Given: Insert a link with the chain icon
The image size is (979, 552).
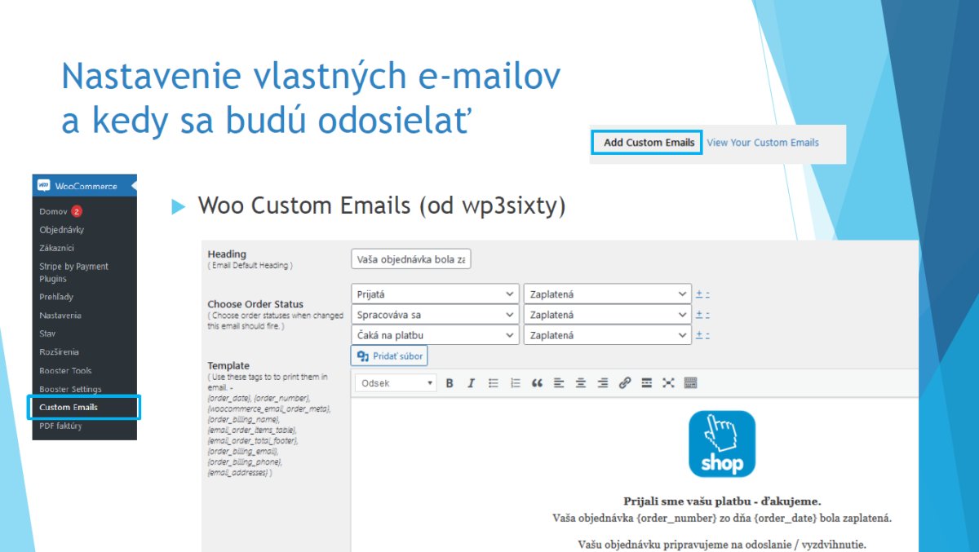Looking at the screenshot, I should tap(625, 382).
